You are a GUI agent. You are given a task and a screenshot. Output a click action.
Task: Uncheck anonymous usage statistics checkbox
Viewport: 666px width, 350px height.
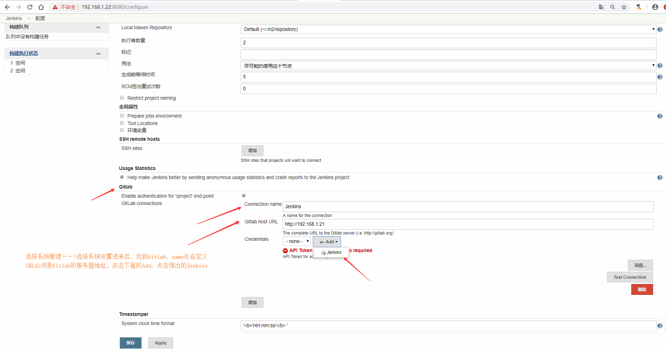point(122,177)
